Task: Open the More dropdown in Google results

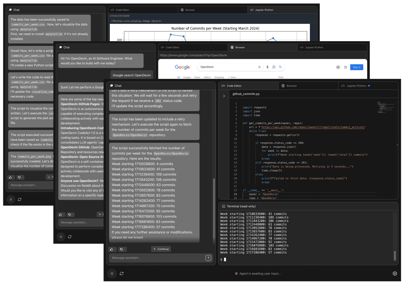Action: [x=232, y=77]
